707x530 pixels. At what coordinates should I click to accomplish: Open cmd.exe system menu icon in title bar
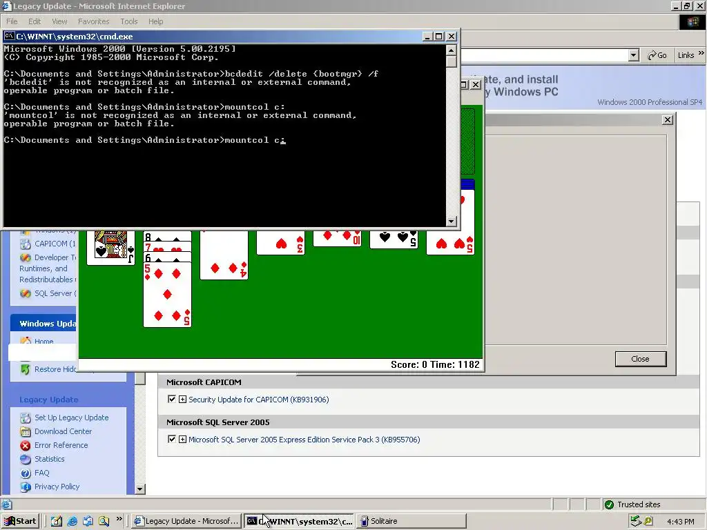pos(9,36)
